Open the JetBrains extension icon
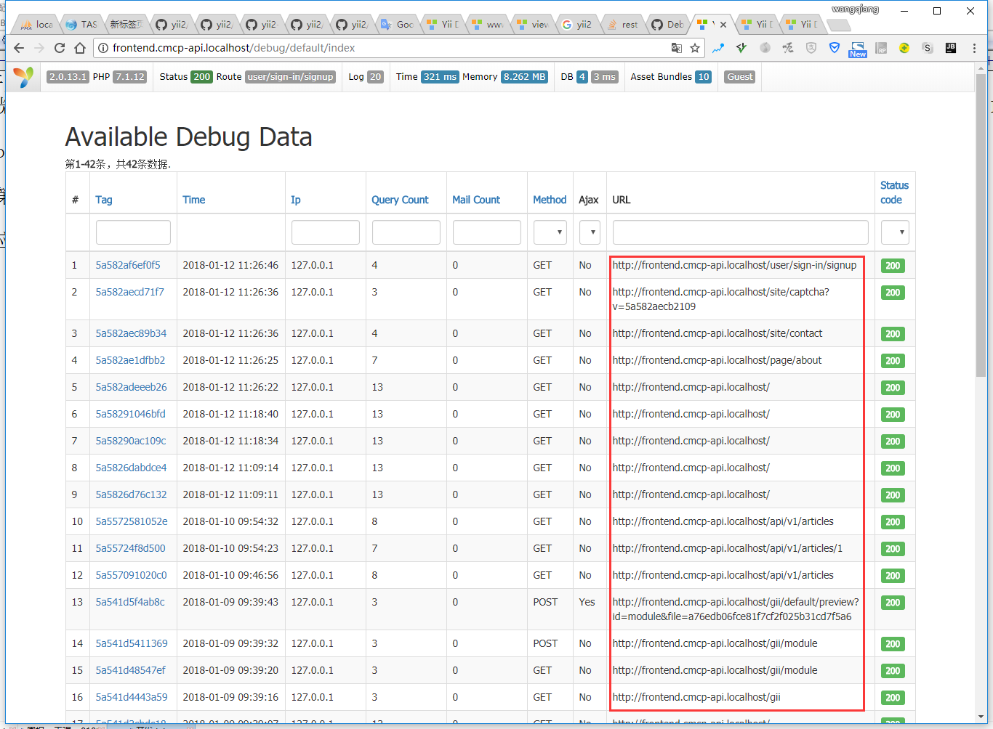 950,48
